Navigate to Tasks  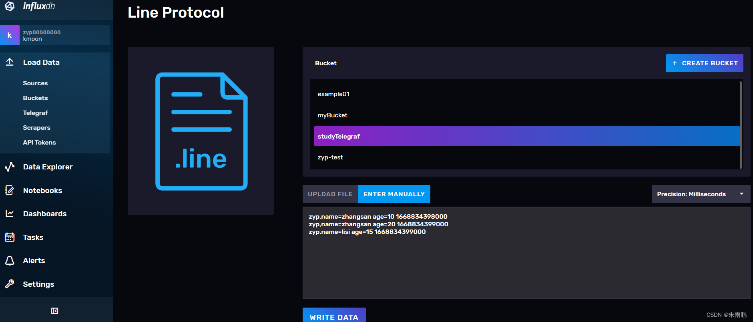(x=33, y=237)
